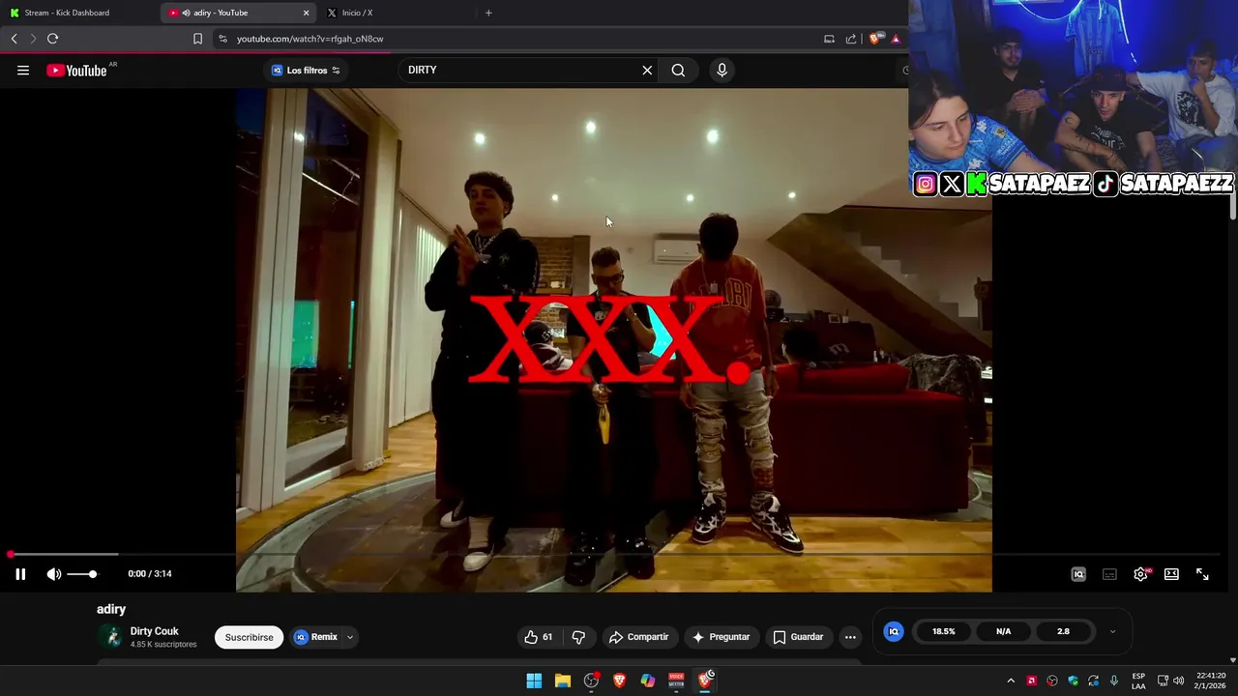Open video settings gear
This screenshot has width=1238, height=696.
pyautogui.click(x=1141, y=574)
